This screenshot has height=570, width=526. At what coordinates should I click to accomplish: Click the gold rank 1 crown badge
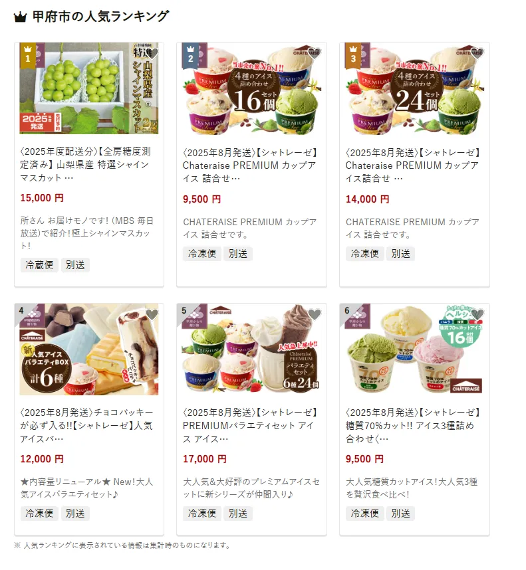pyautogui.click(x=28, y=55)
